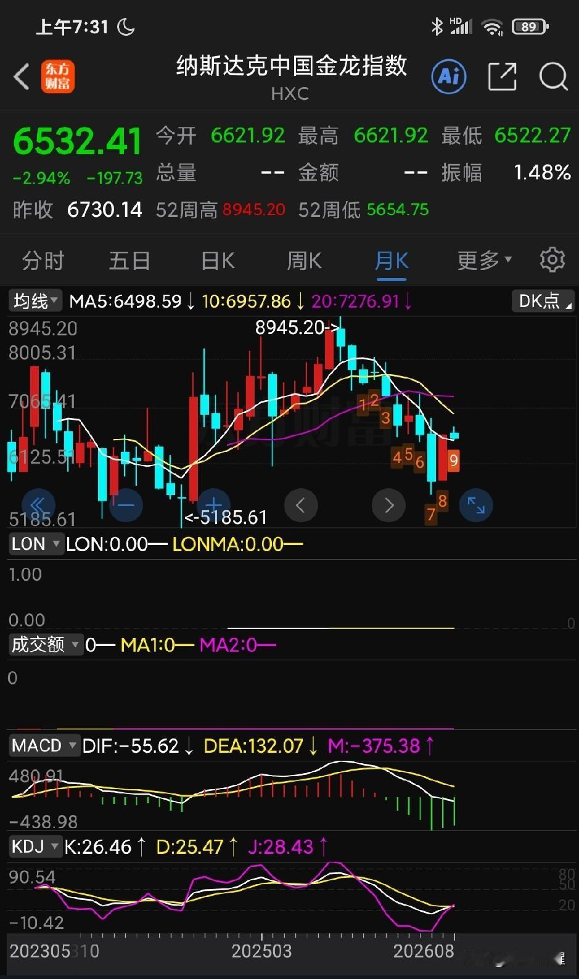This screenshot has height=979, width=579.
Task: Tap the DEA:132.07 readout
Action: click(253, 746)
